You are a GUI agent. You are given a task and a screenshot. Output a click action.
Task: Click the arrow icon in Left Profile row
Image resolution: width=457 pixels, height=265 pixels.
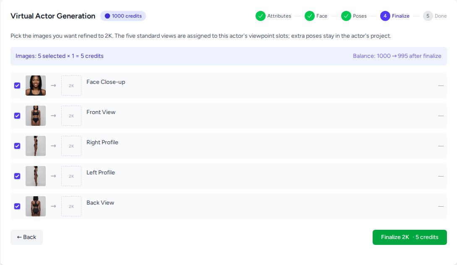53,176
